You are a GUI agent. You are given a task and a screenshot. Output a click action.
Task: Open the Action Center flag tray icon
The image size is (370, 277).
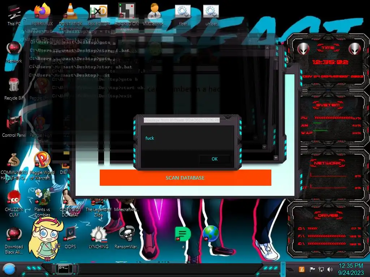(312, 269)
